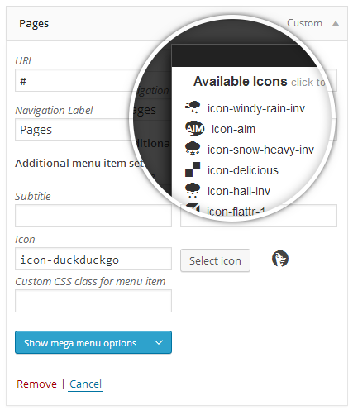Pick the icon-flattr icon at list bottom
Image resolution: width=353 pixels, height=410 pixels.
coord(193,209)
